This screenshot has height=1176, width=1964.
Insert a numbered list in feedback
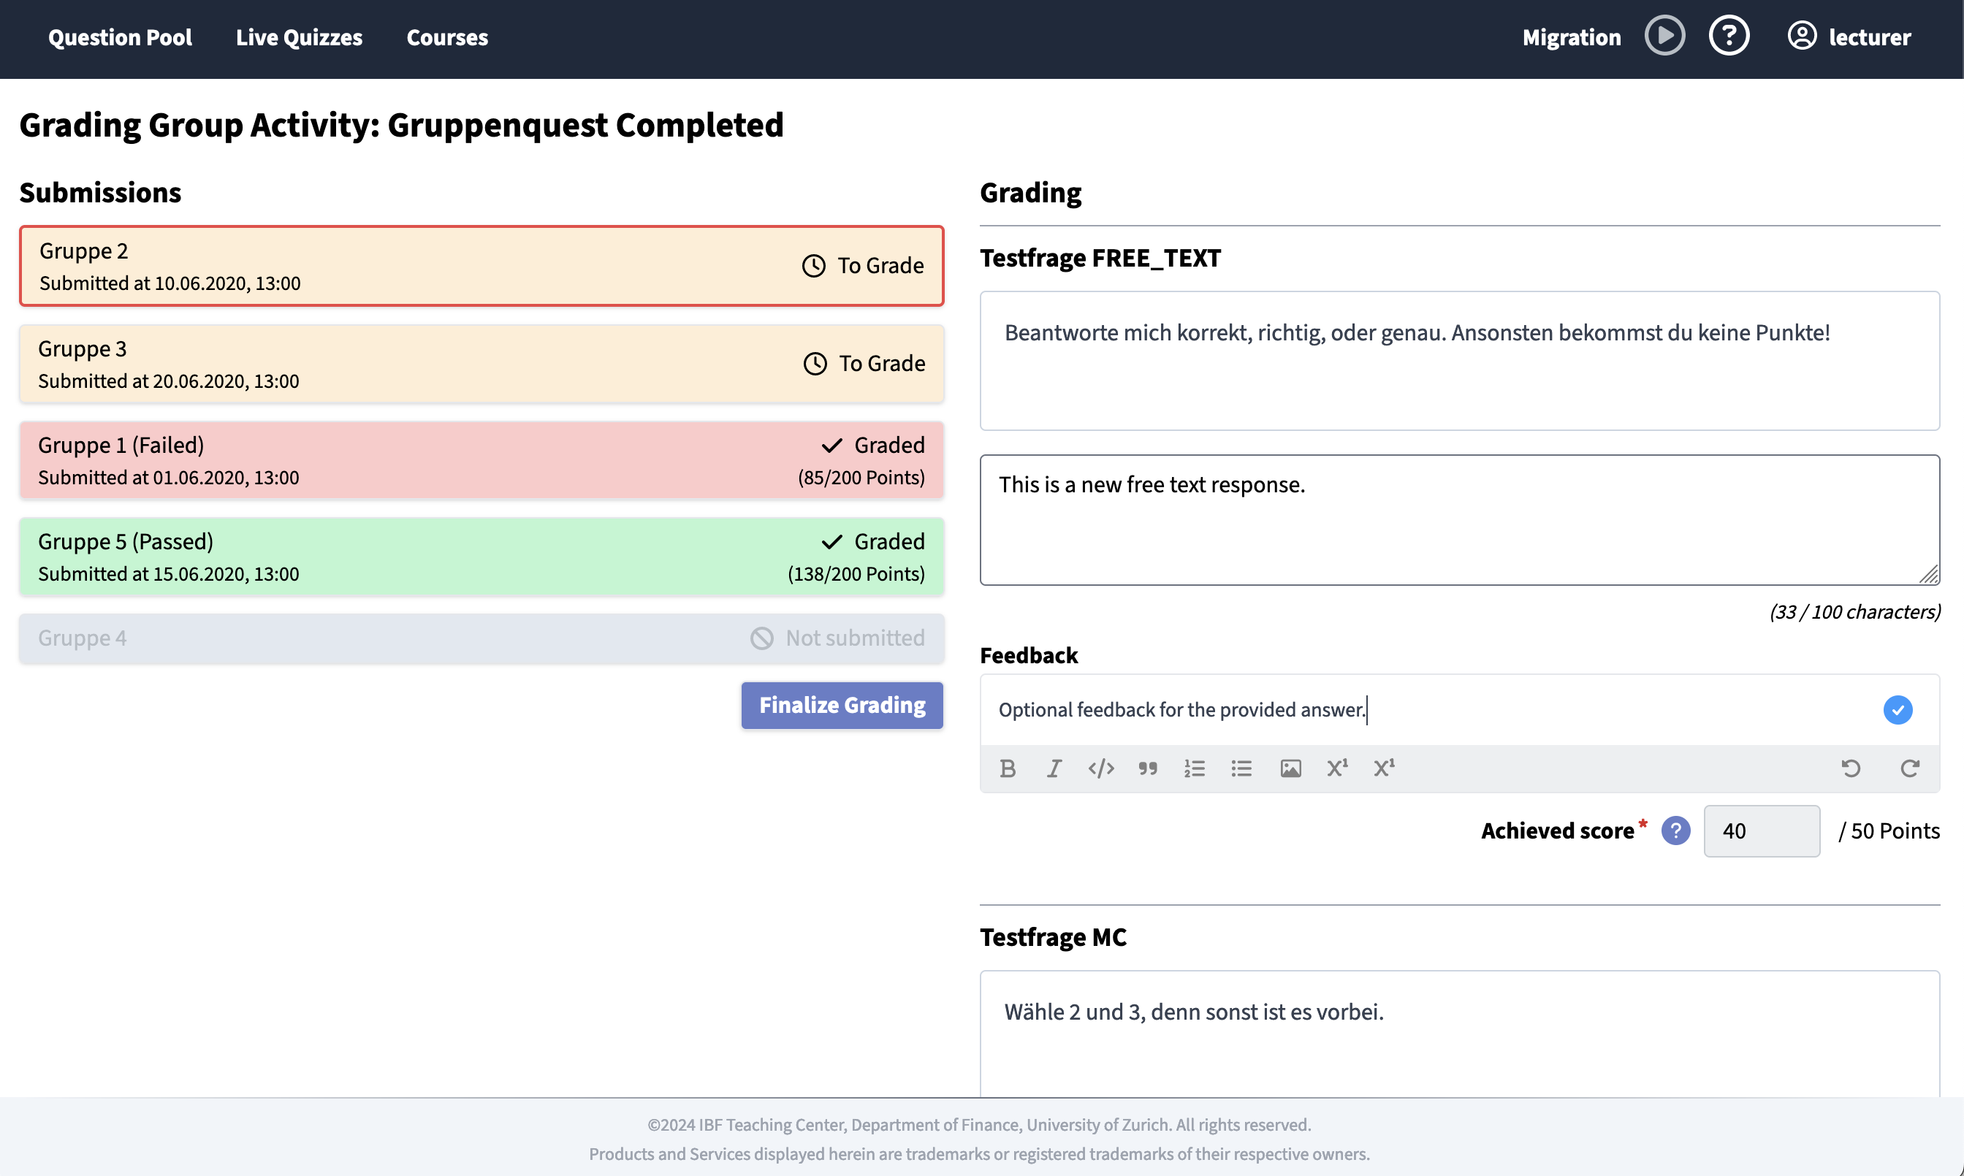(1195, 768)
